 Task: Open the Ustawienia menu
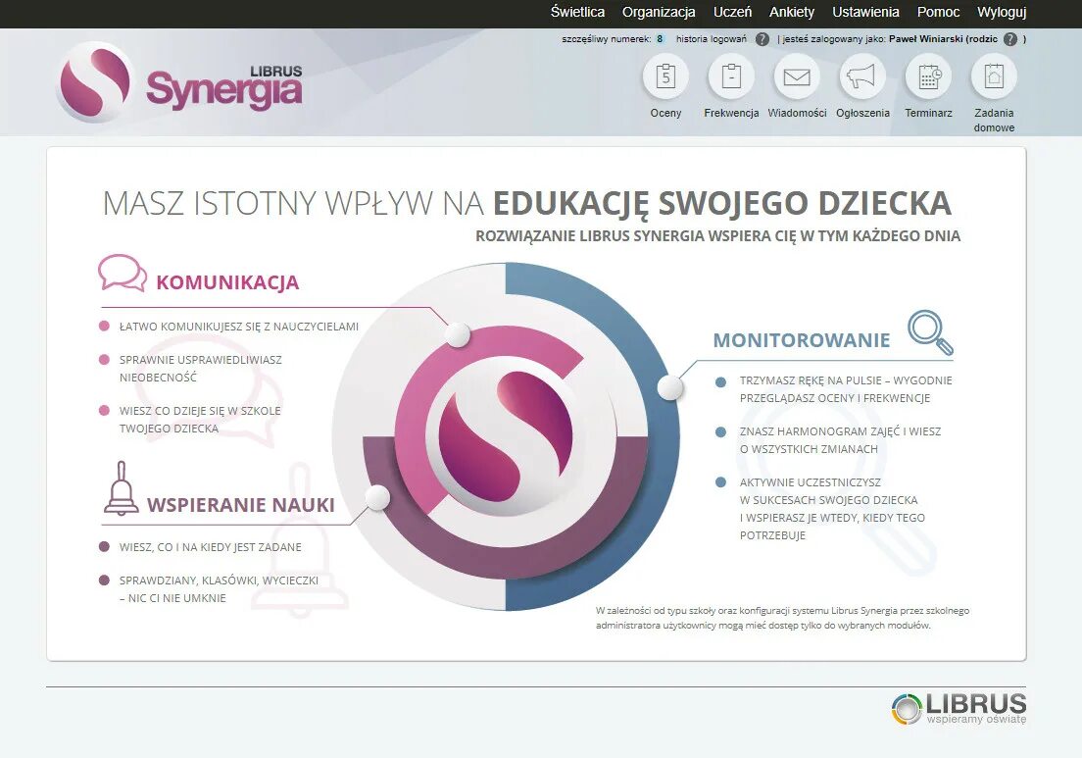tap(865, 12)
